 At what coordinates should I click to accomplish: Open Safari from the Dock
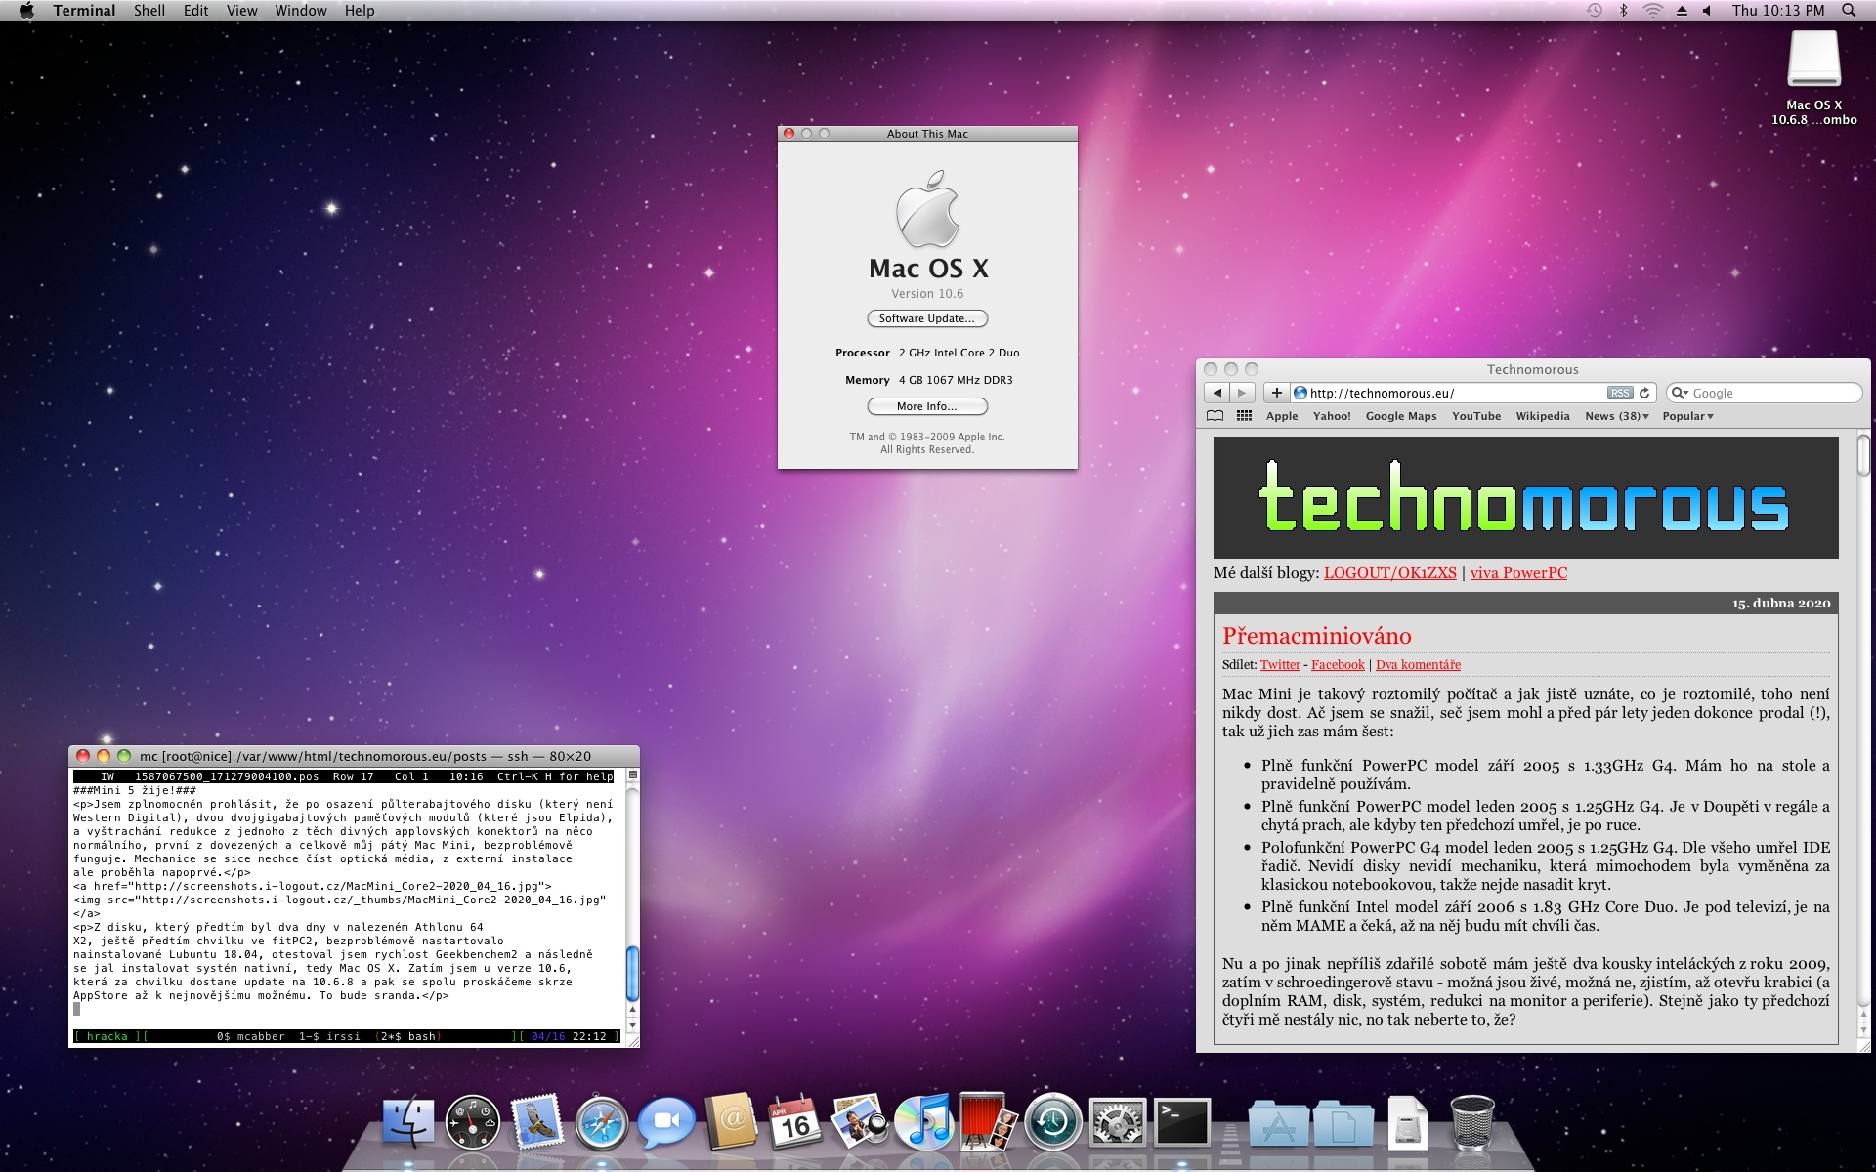coord(601,1123)
